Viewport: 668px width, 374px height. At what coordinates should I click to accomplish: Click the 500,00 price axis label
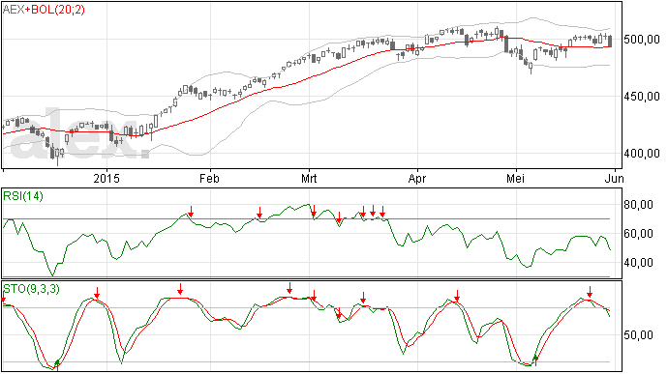[642, 40]
